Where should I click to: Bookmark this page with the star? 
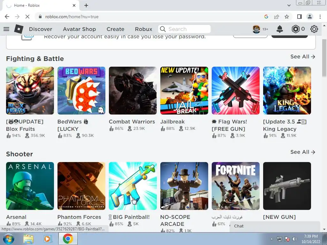(x=287, y=17)
